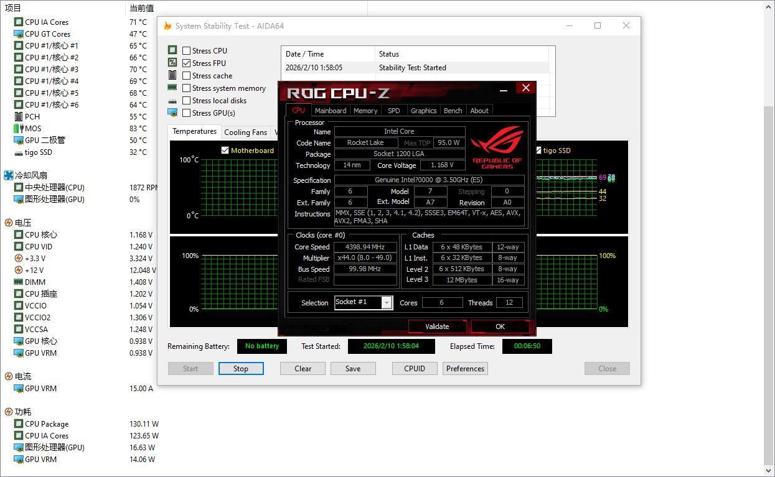Click the Stress cache icon
775x477 pixels.
tap(172, 75)
